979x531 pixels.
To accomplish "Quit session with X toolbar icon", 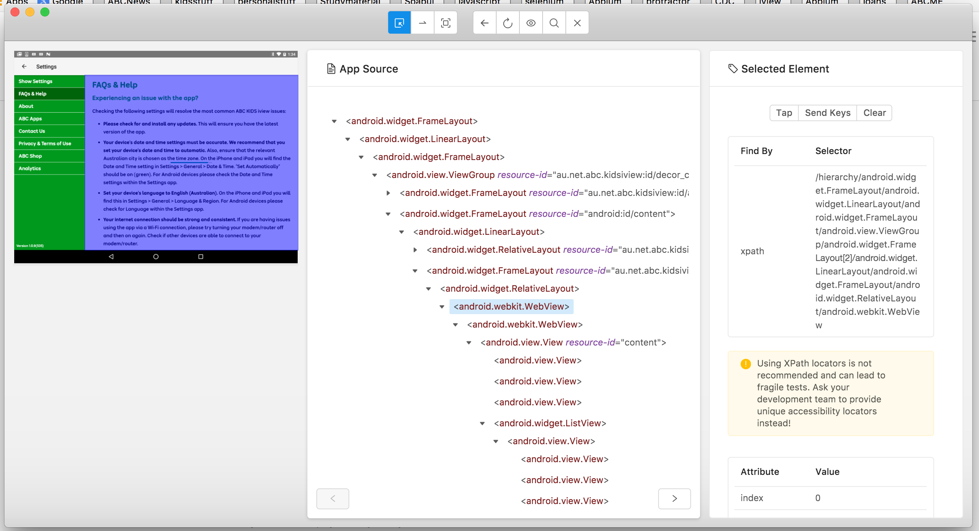I will point(577,23).
